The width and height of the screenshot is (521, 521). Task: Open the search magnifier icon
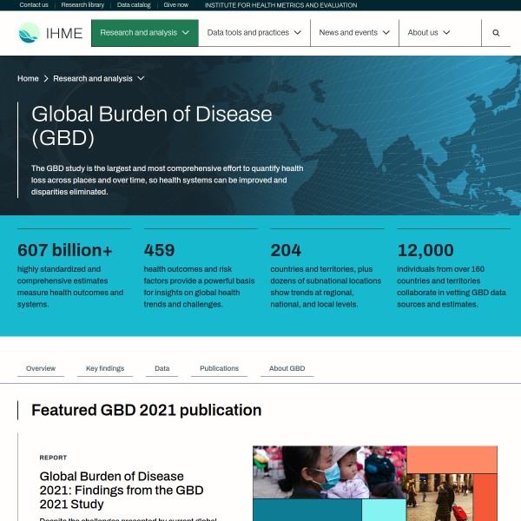[x=496, y=33]
